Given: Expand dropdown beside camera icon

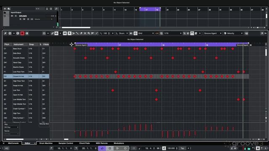Looking at the screenshot, I should click(x=48, y=34).
